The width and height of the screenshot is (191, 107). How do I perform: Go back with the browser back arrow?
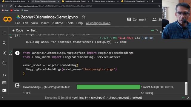pyautogui.click(x=3, y=6)
